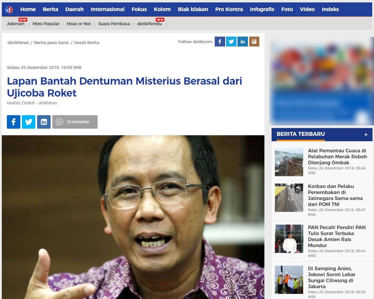Go to Berita-jawa-barat breadcrumb
The image size is (374, 299).
click(52, 43)
